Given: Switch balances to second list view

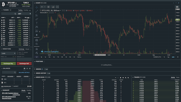Looking at the screenshot, I should [27, 68].
